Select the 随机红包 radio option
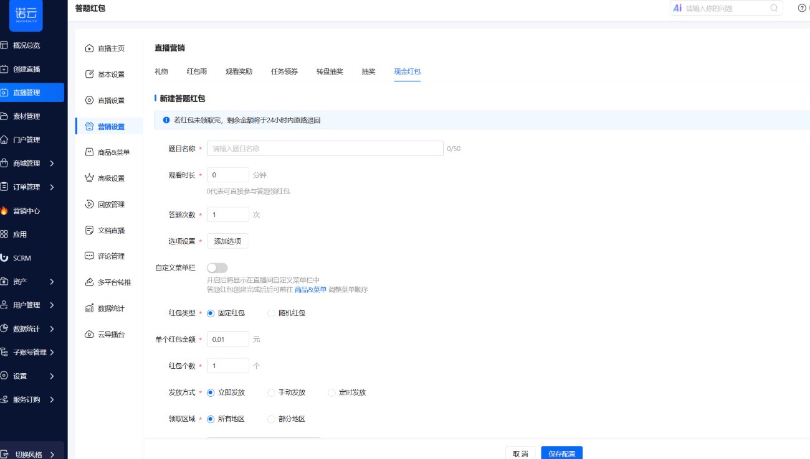The image size is (810, 459). (271, 313)
